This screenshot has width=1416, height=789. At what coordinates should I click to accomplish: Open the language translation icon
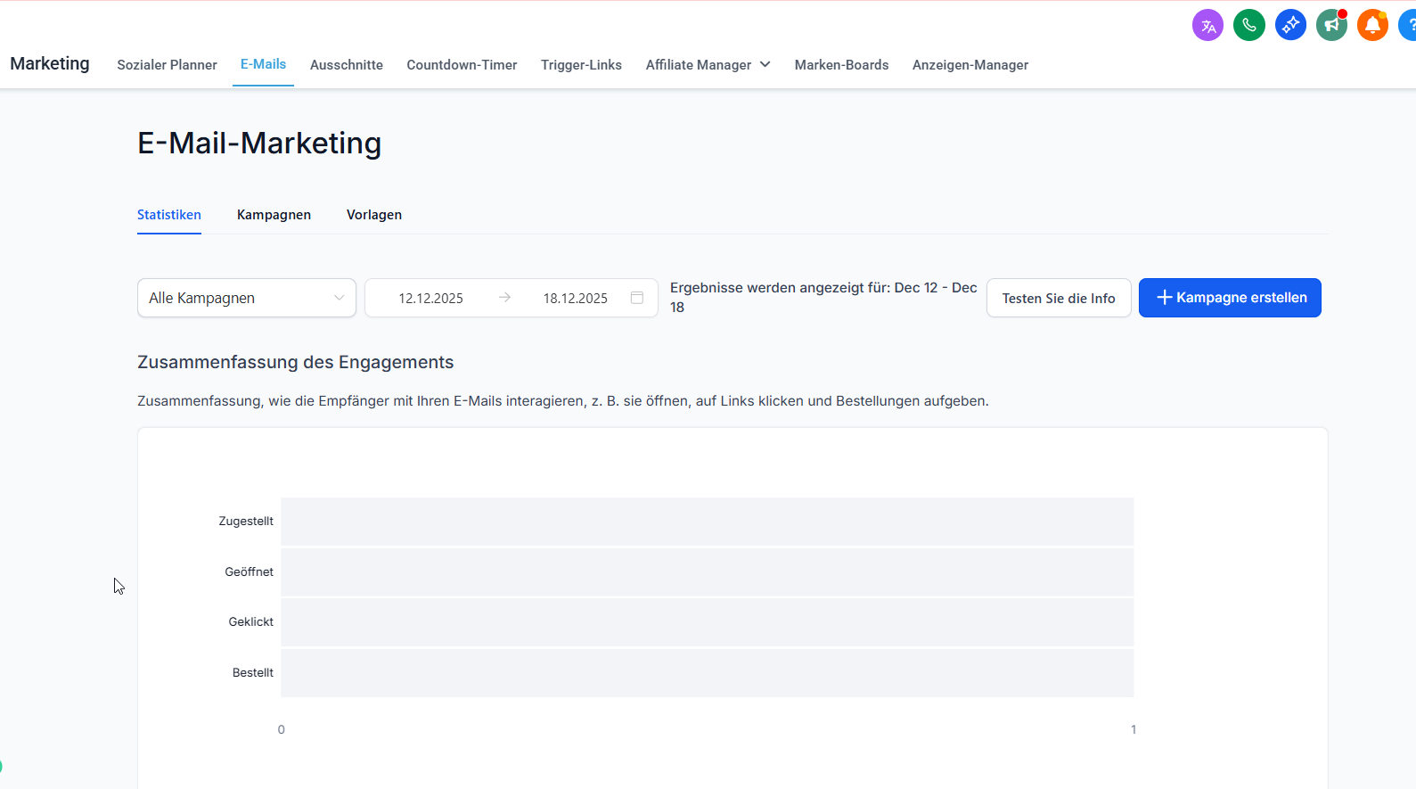tap(1207, 25)
